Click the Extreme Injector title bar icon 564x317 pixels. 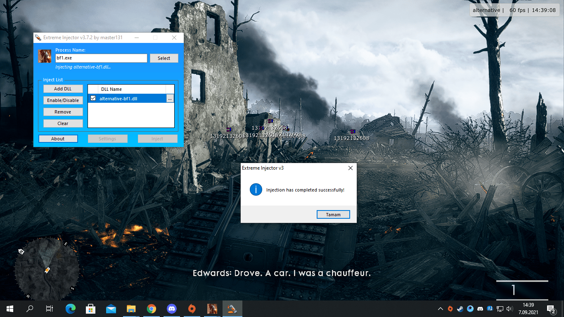[x=38, y=38]
